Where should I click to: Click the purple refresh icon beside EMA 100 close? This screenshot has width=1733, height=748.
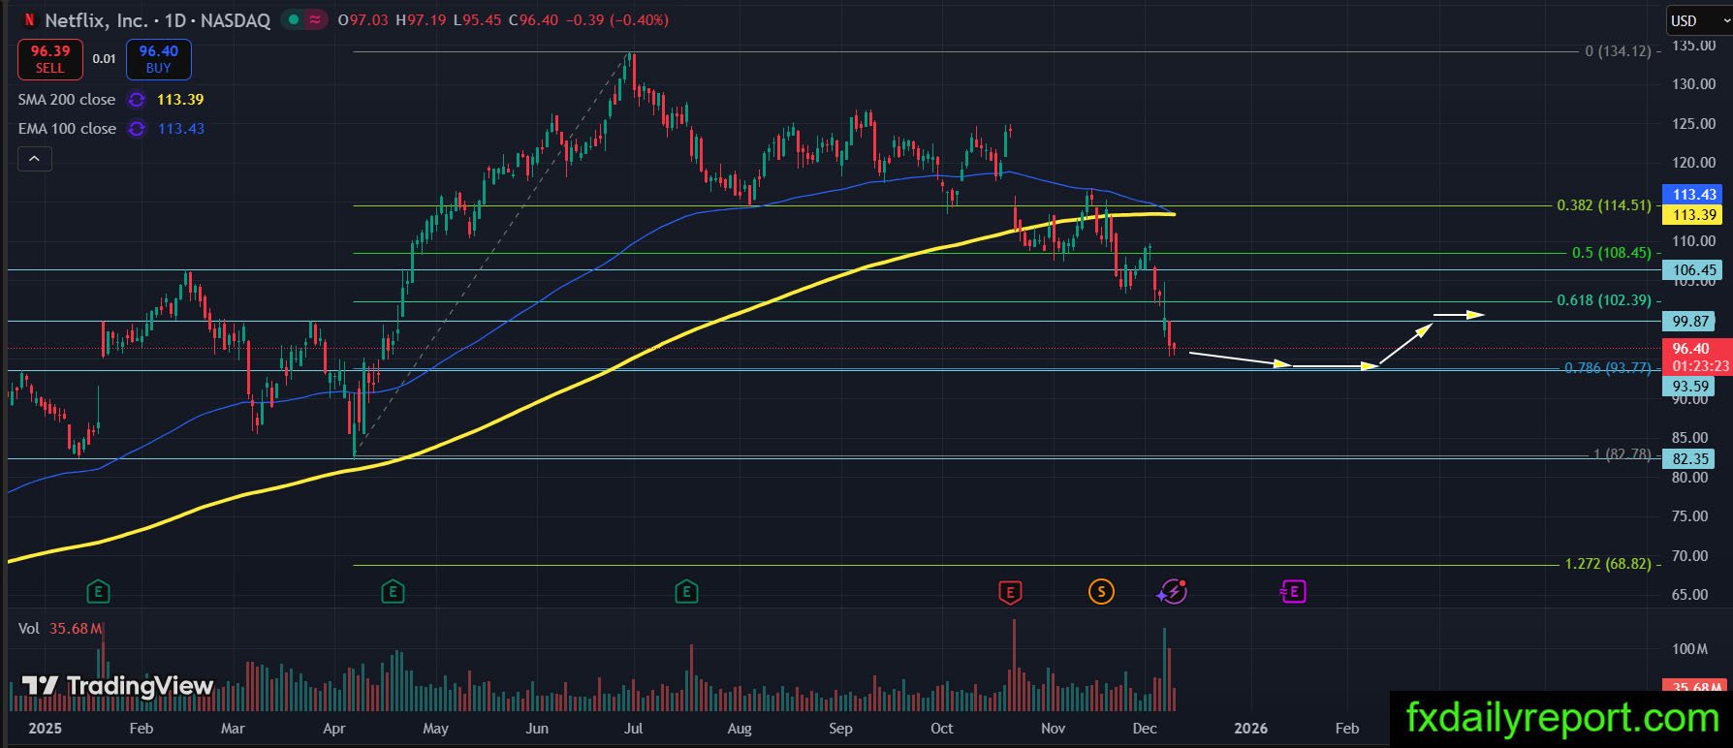click(x=137, y=129)
